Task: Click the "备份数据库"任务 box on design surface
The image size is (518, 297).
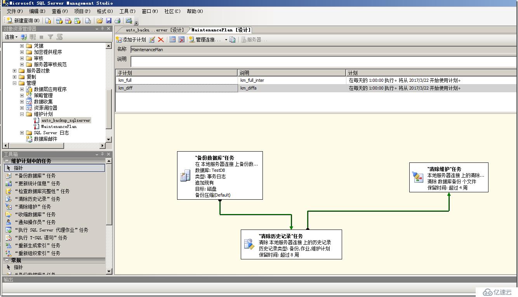Action: (220, 176)
